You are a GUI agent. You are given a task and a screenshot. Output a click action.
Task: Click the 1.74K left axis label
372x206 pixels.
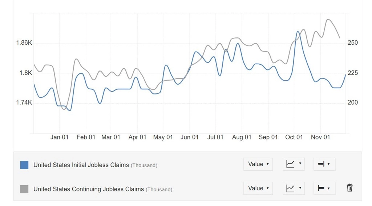point(24,103)
